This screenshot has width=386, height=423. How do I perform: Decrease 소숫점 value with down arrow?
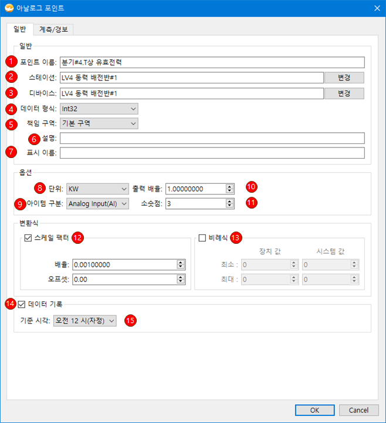click(229, 206)
